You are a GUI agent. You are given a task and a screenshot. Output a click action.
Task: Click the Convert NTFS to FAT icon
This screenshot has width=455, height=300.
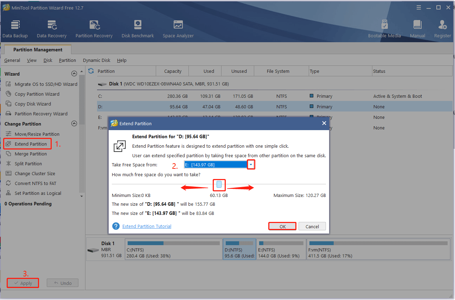8,183
